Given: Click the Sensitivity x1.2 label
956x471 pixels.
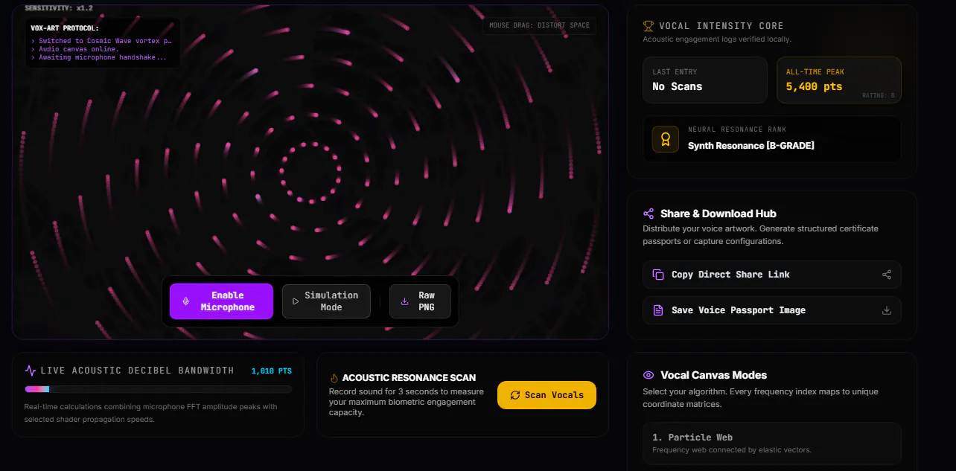Looking at the screenshot, I should [x=59, y=7].
